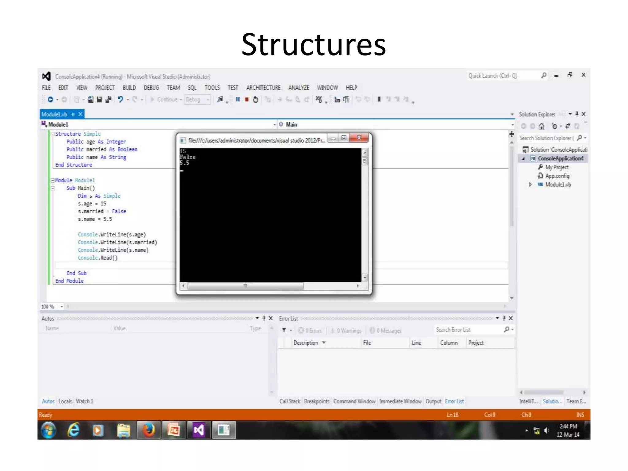Click the console window horizontal scrollbar thumb

pyautogui.click(x=245, y=286)
